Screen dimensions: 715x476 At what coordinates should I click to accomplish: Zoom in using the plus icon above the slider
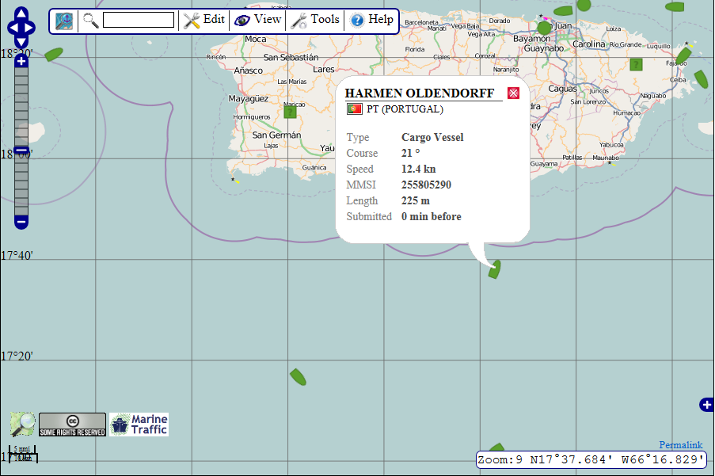(20, 61)
